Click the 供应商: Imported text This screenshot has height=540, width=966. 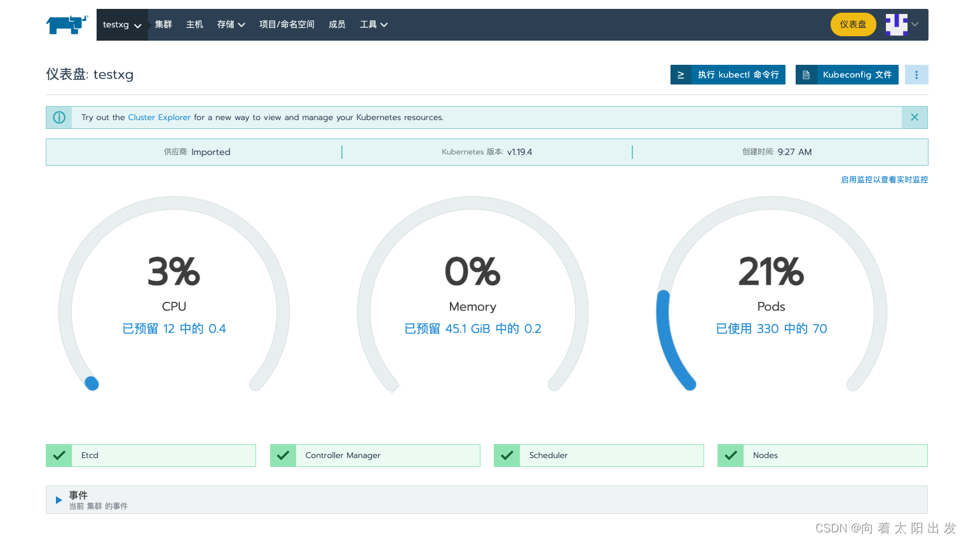pos(197,152)
